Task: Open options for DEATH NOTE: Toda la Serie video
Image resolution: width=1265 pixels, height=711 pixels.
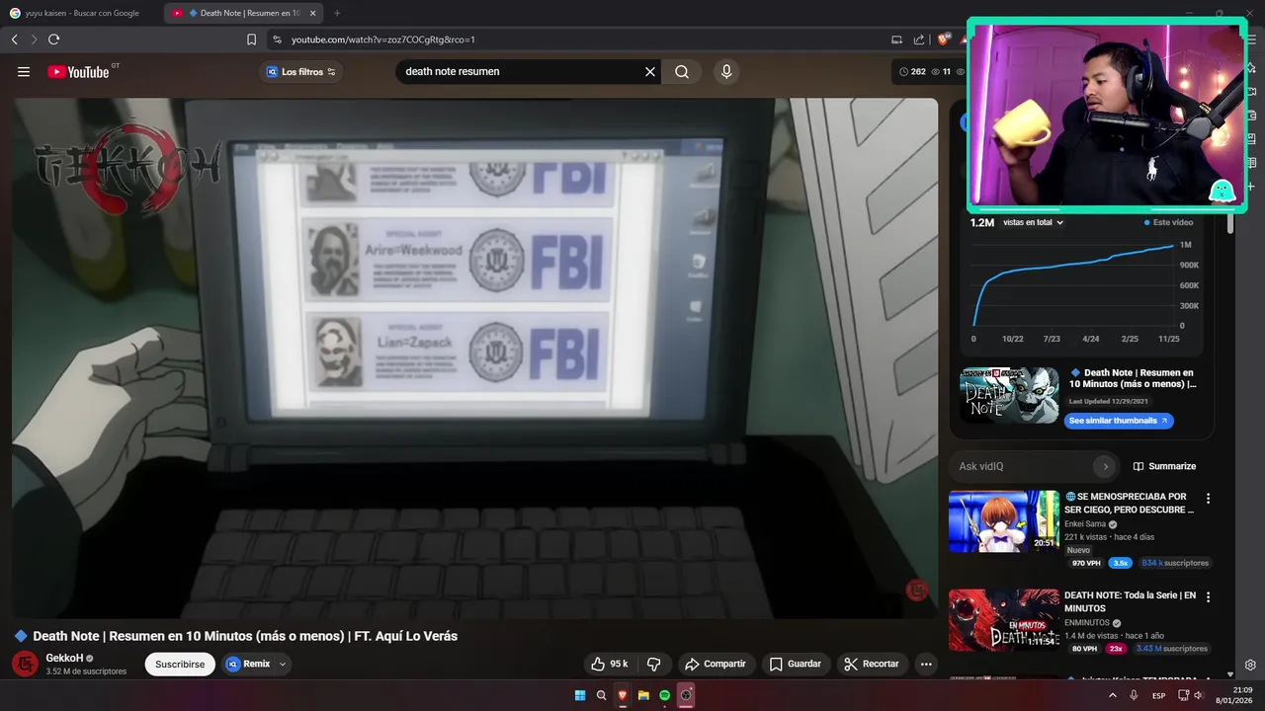Action: [x=1208, y=597]
